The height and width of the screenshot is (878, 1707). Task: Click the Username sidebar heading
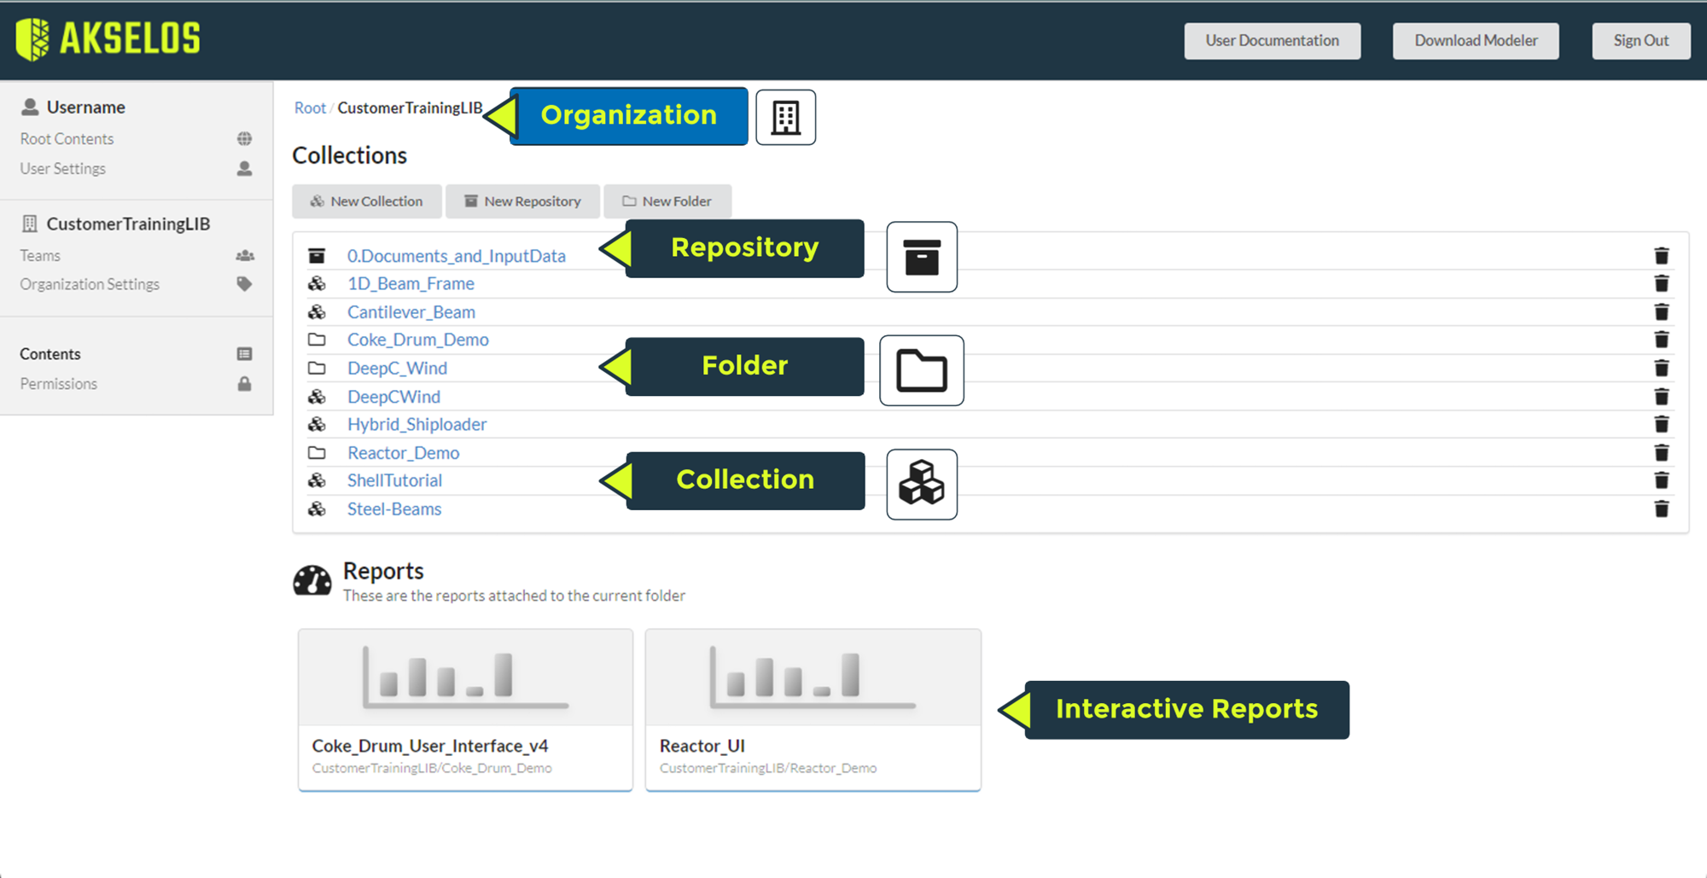click(85, 107)
